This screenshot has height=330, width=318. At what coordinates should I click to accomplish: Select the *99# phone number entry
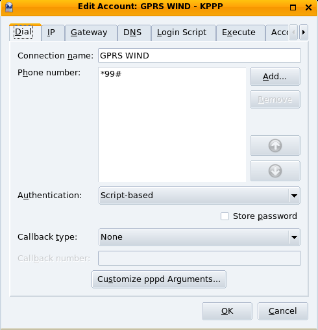coord(111,74)
